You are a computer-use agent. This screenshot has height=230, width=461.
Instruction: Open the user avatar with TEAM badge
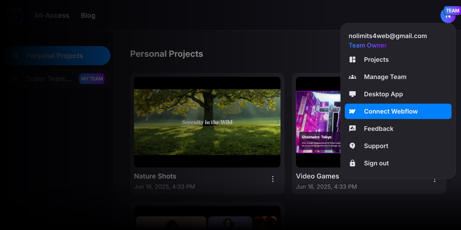[448, 15]
